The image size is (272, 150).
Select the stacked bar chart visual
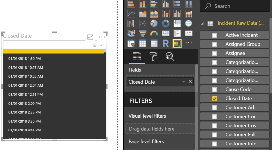pos(131,4)
